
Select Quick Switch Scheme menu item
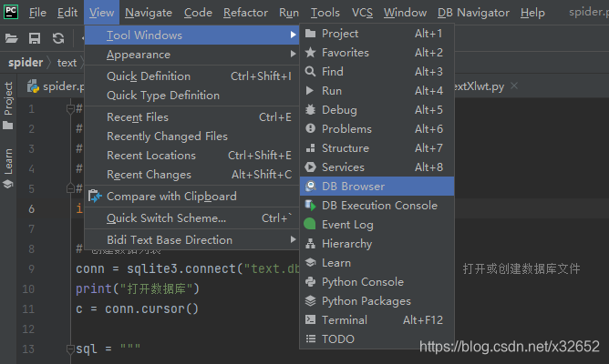191,217
